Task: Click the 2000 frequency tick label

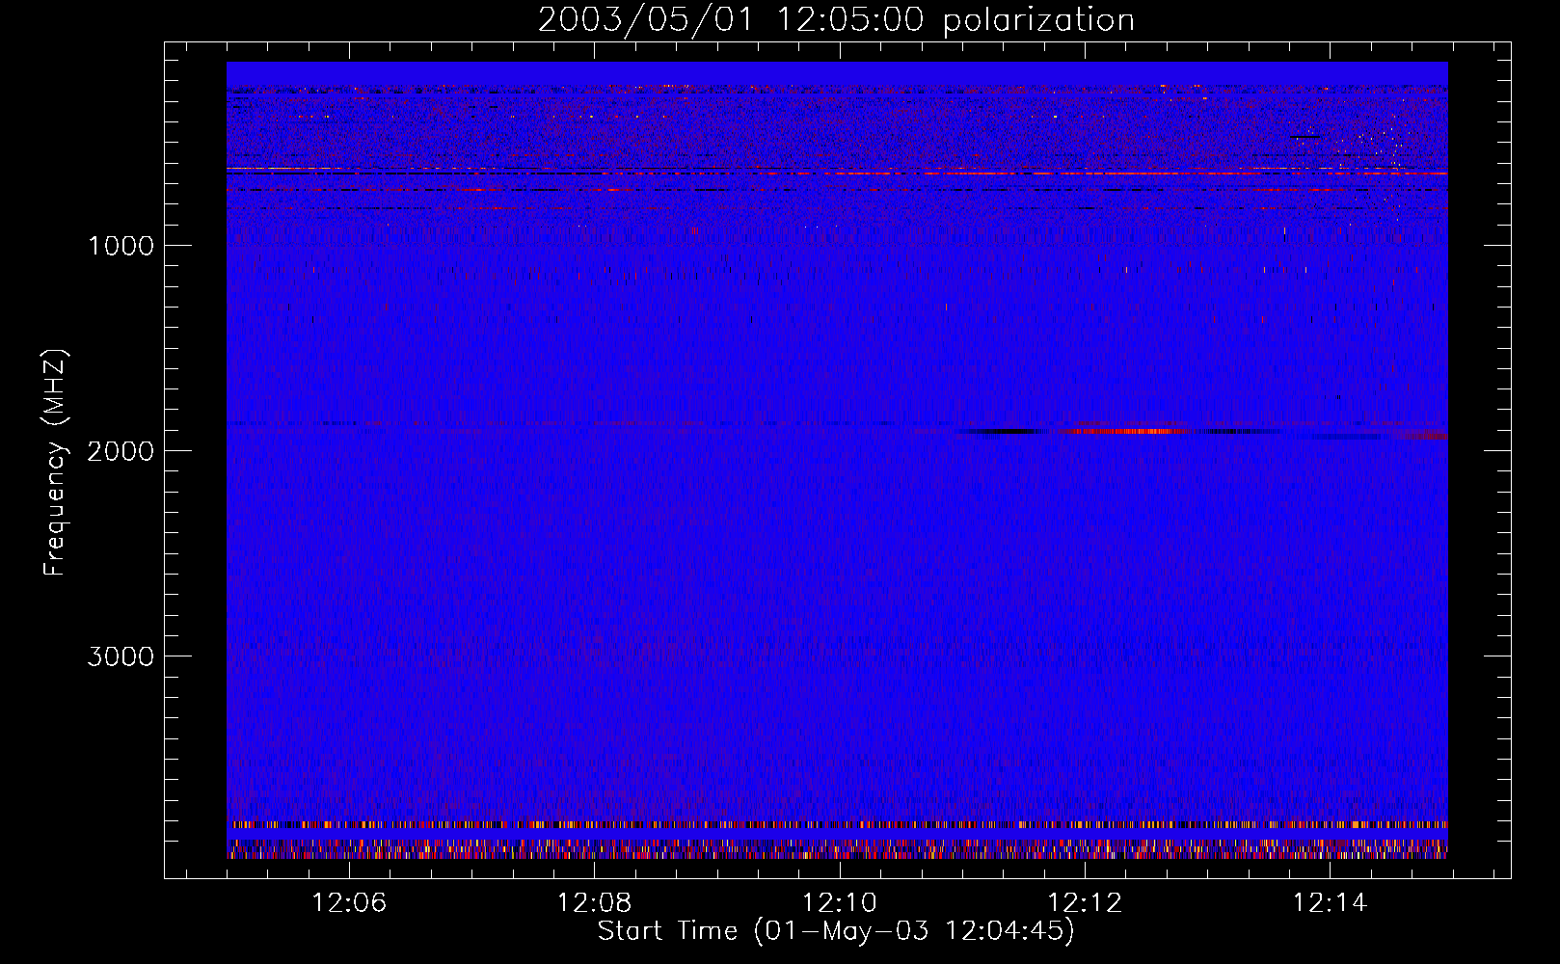Action: pyautogui.click(x=121, y=451)
